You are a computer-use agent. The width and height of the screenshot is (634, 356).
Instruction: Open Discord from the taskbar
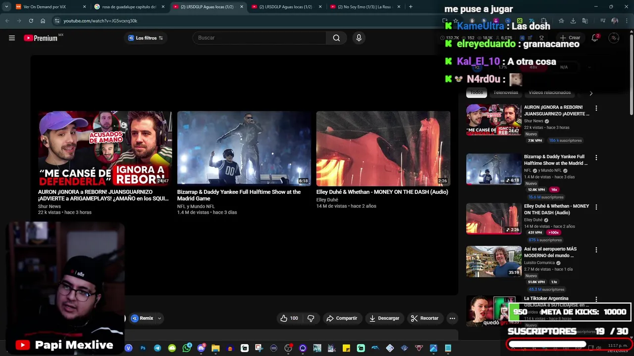pyautogui.click(x=201, y=348)
